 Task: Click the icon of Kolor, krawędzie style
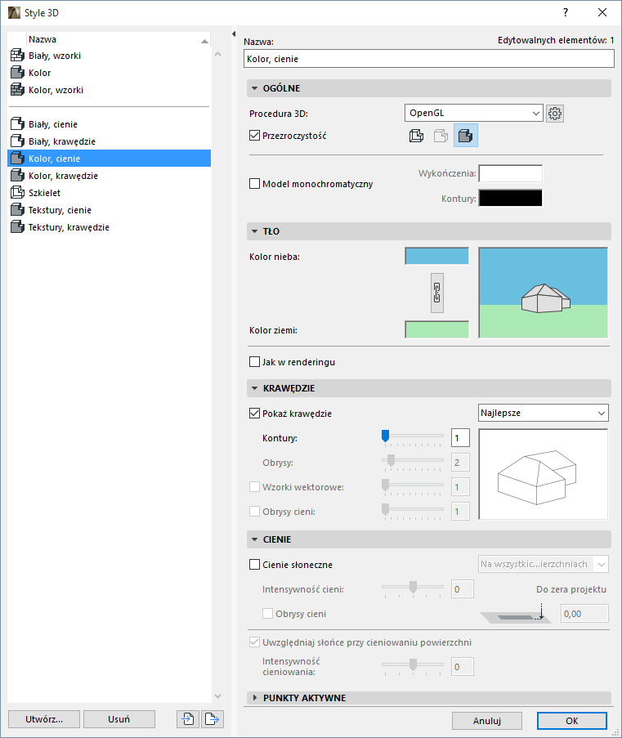pyautogui.click(x=17, y=176)
